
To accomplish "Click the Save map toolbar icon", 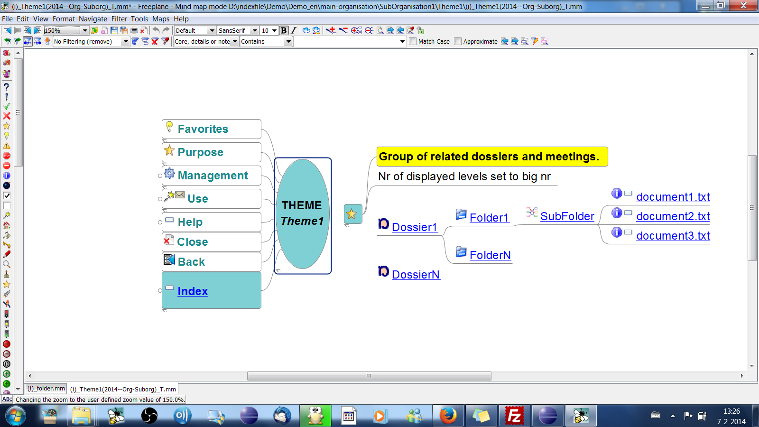I will pyautogui.click(x=114, y=30).
